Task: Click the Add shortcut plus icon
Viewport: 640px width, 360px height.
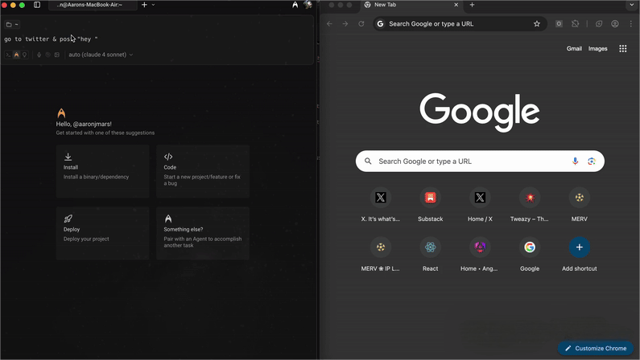Action: 579,247
